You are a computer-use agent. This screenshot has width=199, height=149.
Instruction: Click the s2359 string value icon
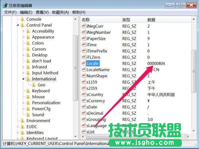[84, 88]
